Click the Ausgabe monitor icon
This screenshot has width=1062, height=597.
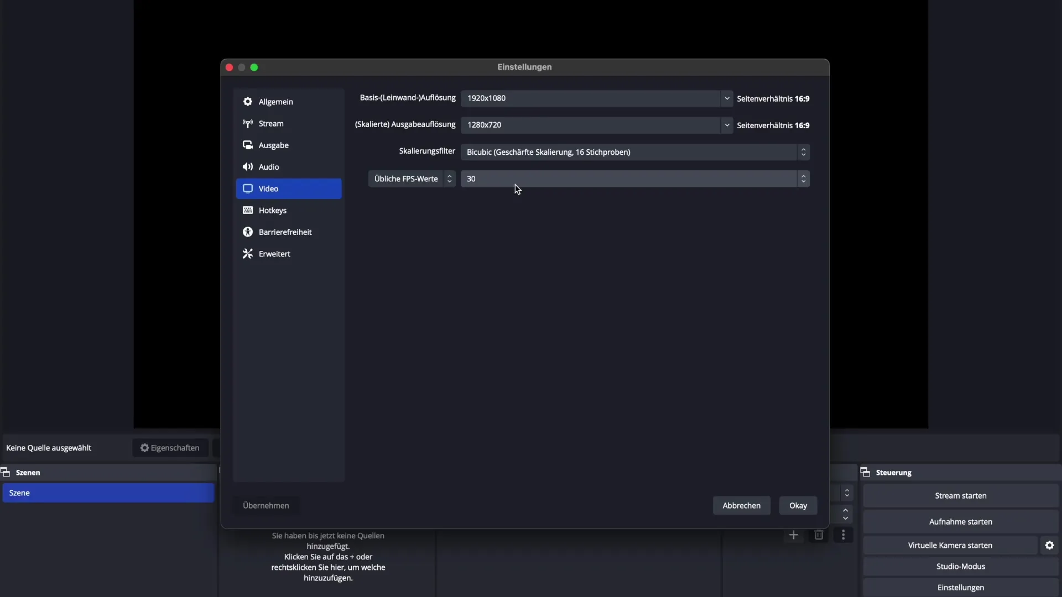[x=248, y=145]
